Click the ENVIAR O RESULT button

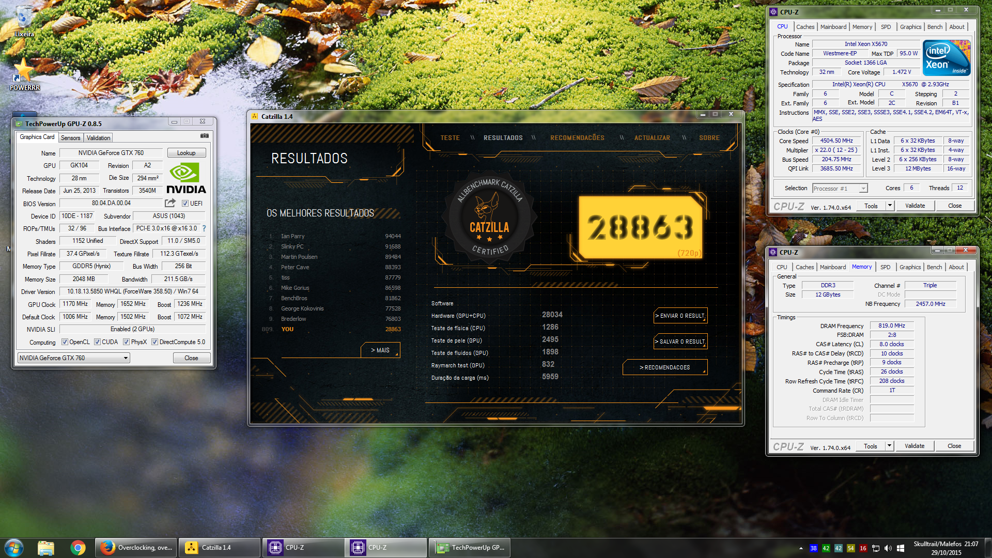point(680,316)
